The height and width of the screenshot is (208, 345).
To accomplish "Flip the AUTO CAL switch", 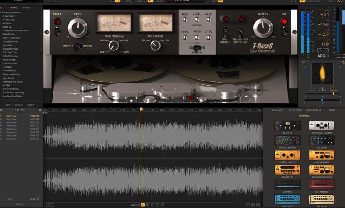I will [197, 48].
